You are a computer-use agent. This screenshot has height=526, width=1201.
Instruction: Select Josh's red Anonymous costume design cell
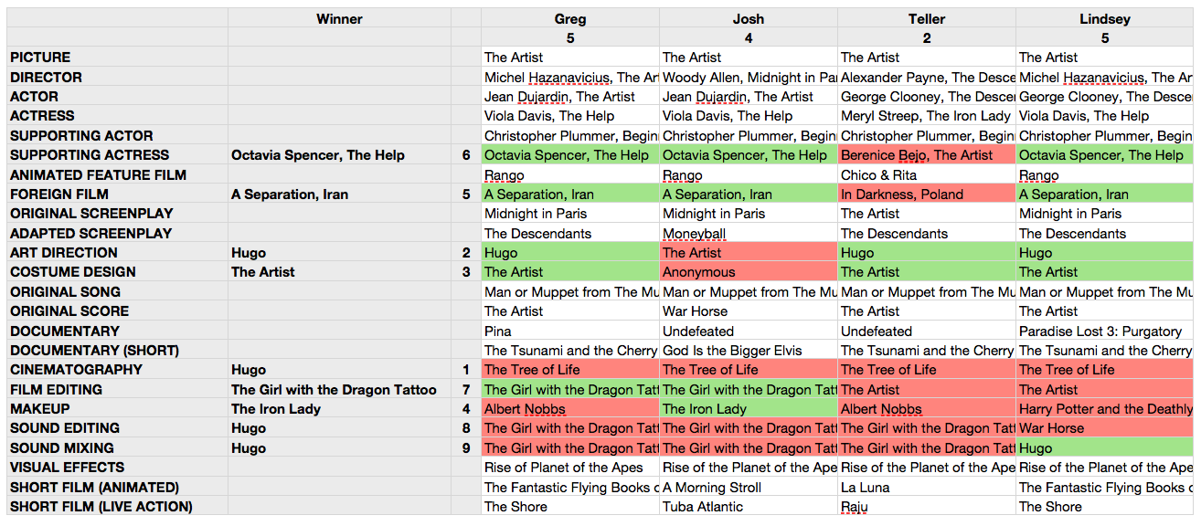click(749, 272)
